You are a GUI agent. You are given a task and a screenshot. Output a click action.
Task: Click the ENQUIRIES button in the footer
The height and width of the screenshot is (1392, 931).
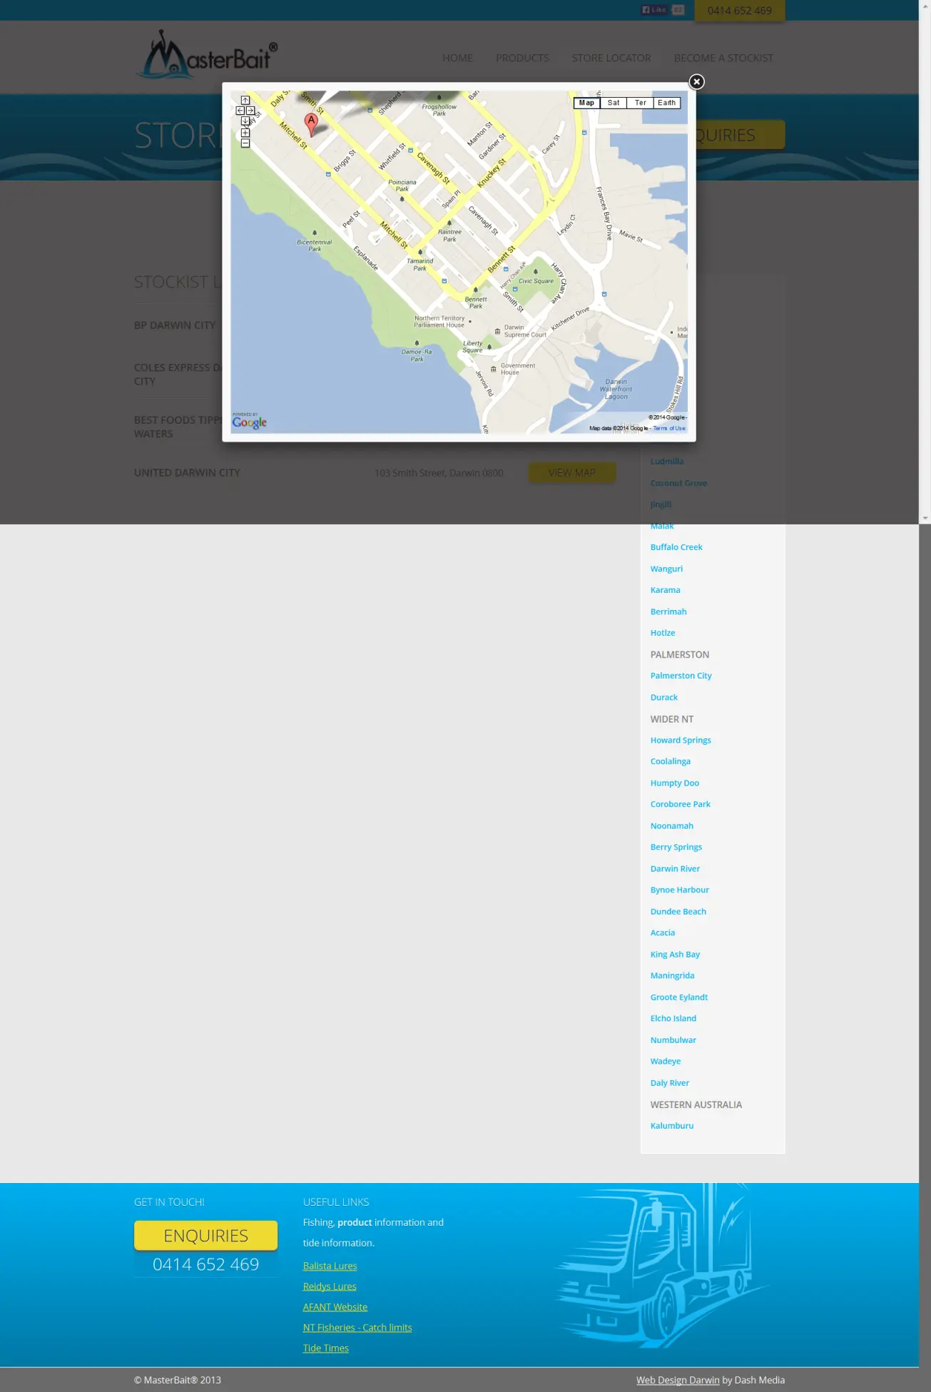point(205,1235)
